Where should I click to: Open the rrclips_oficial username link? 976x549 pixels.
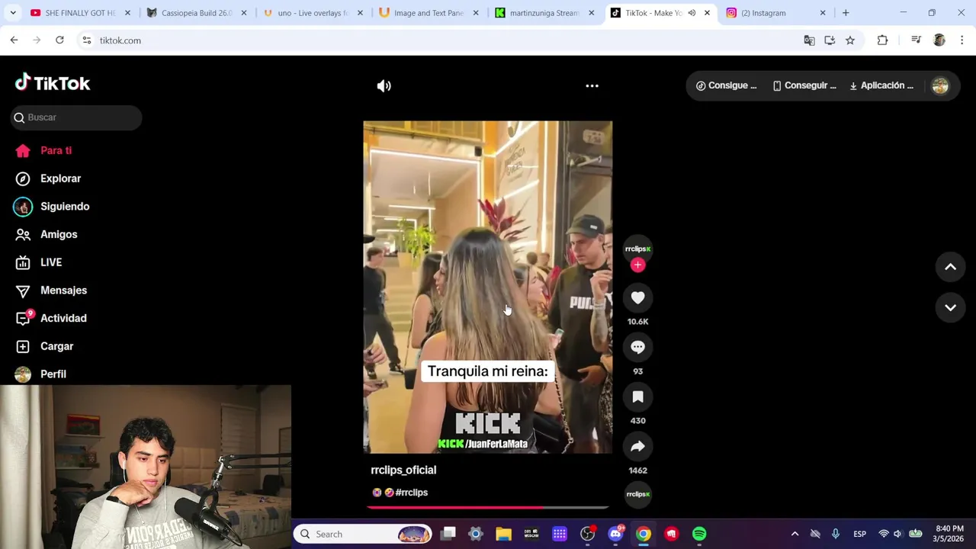click(x=403, y=470)
